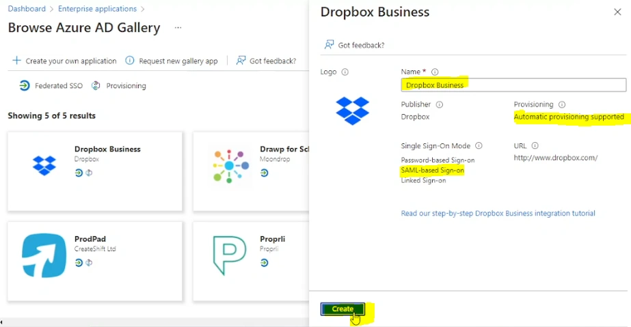Click Request new gallery app
Image resolution: width=631 pixels, height=327 pixels.
(x=172, y=61)
